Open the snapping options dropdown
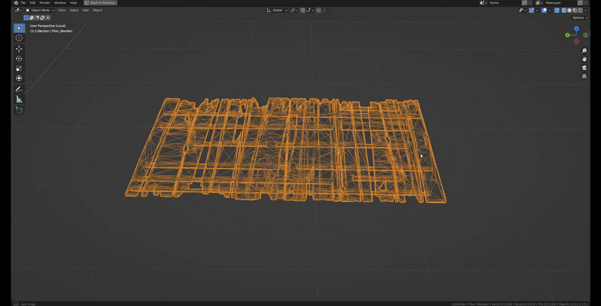The height and width of the screenshot is (306, 601). point(310,10)
